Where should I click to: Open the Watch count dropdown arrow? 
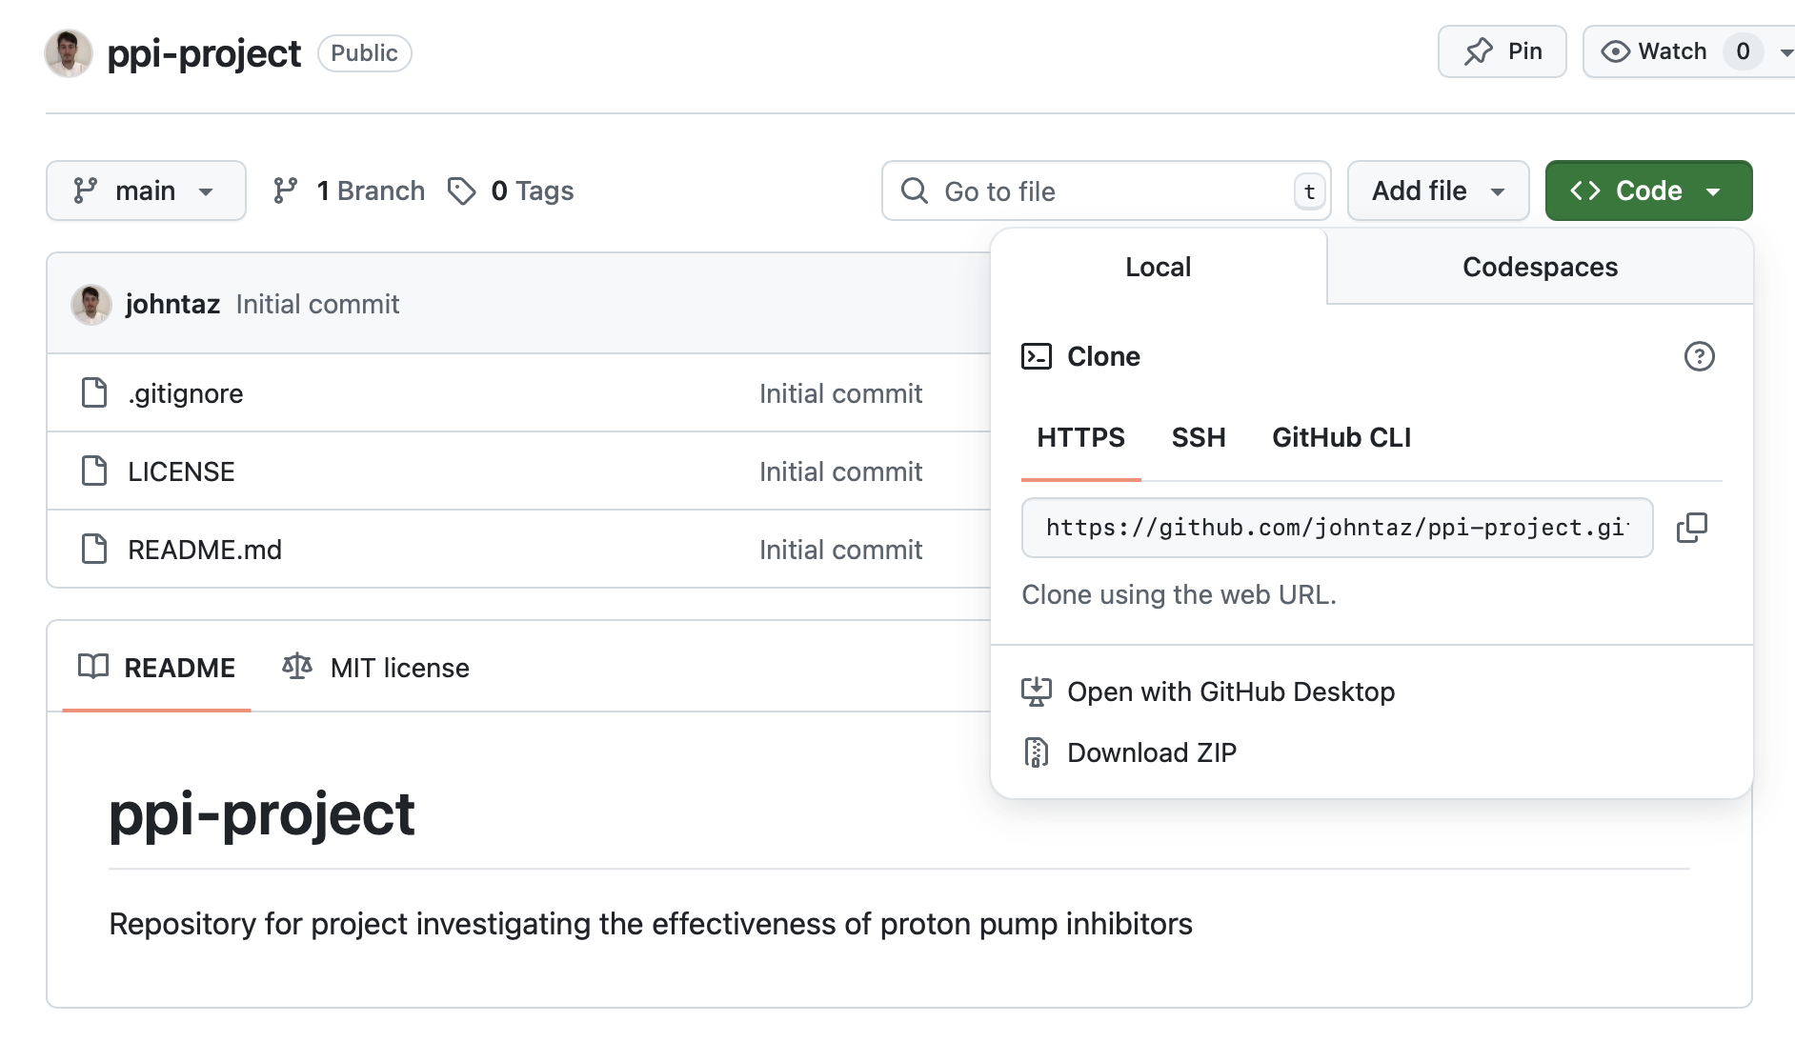[1786, 51]
